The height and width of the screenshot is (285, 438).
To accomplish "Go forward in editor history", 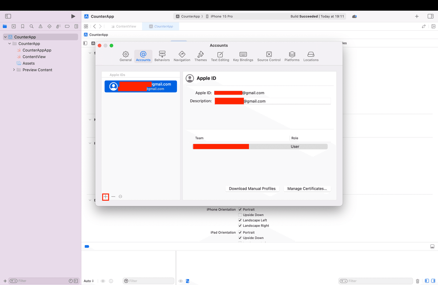I will pos(100,26).
